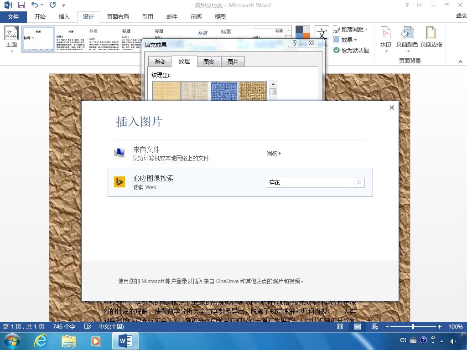Click the theme colors icon
This screenshot has height=350, width=467.
pos(303,33)
